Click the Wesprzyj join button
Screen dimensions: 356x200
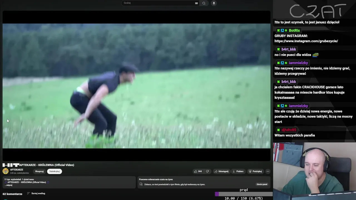[x=39, y=171]
